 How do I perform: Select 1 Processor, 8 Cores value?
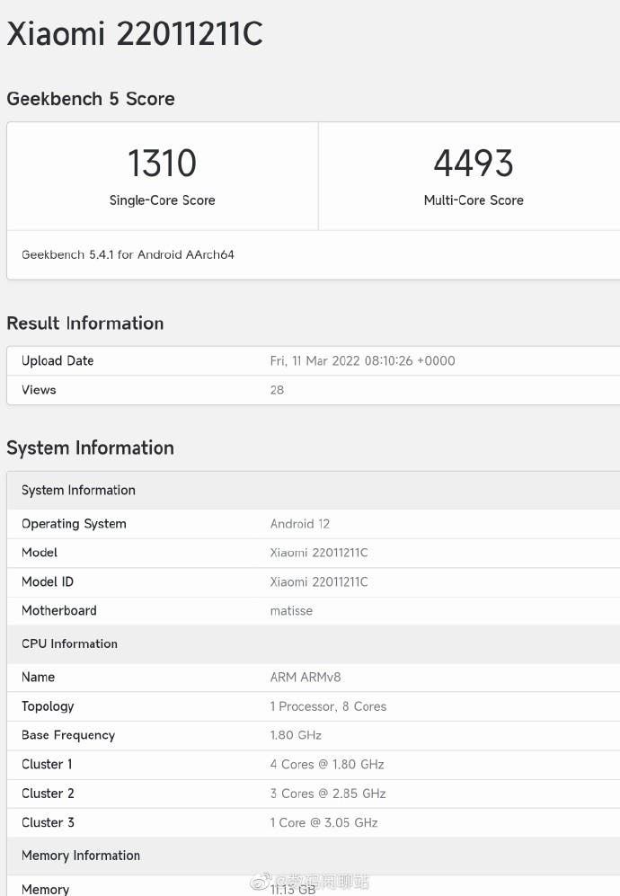pyautogui.click(x=329, y=707)
